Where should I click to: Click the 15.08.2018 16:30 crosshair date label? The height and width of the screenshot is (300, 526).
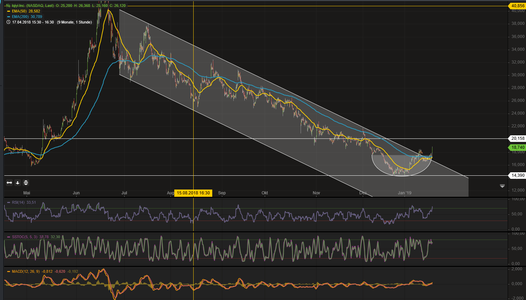(x=193, y=193)
